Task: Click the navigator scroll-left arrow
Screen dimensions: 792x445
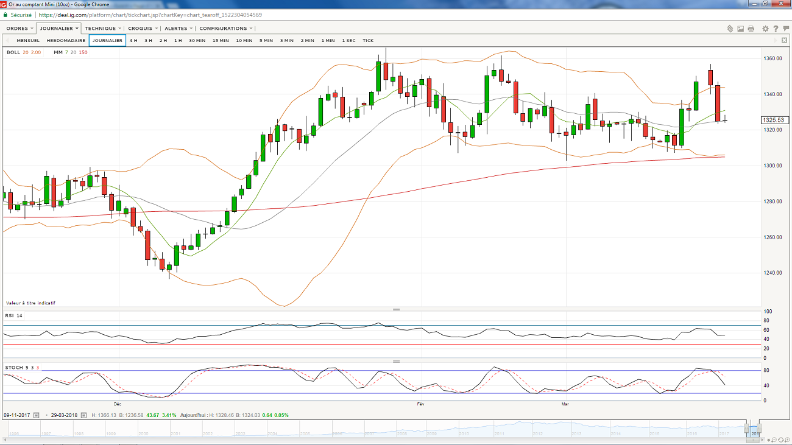Action: pos(5,440)
